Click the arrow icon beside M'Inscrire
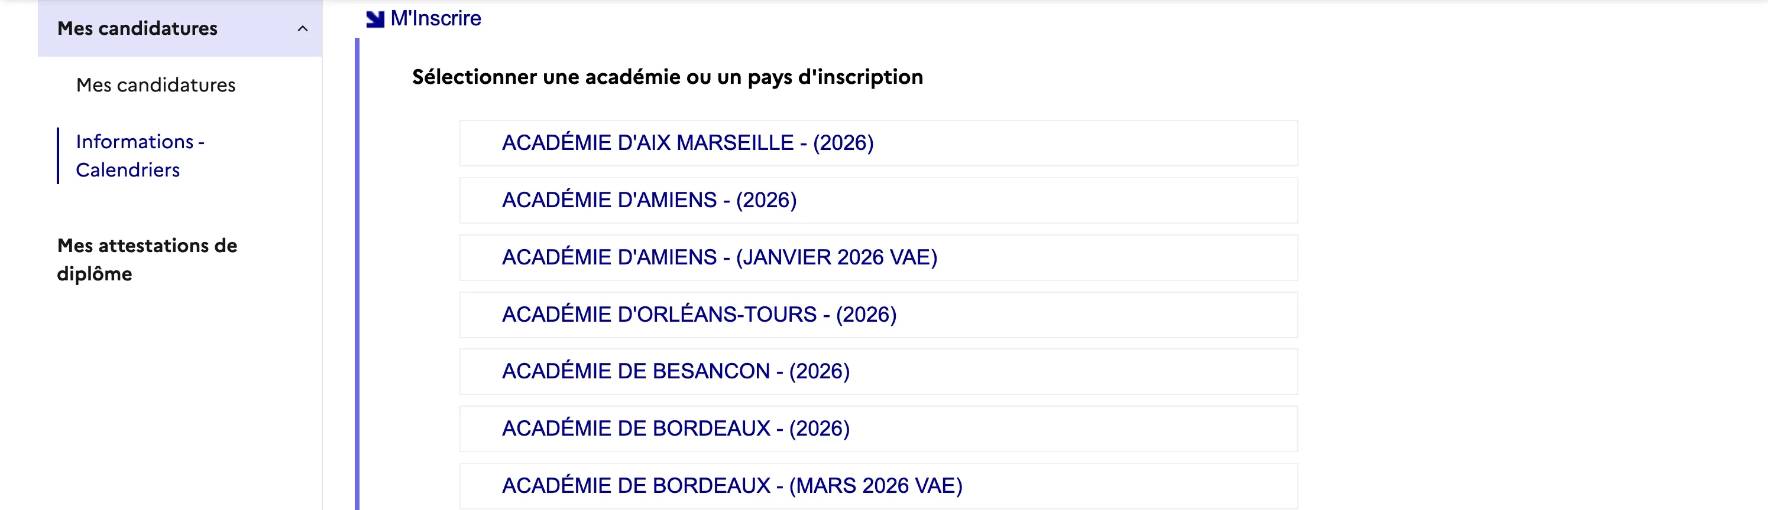1768x510 pixels. [x=375, y=19]
